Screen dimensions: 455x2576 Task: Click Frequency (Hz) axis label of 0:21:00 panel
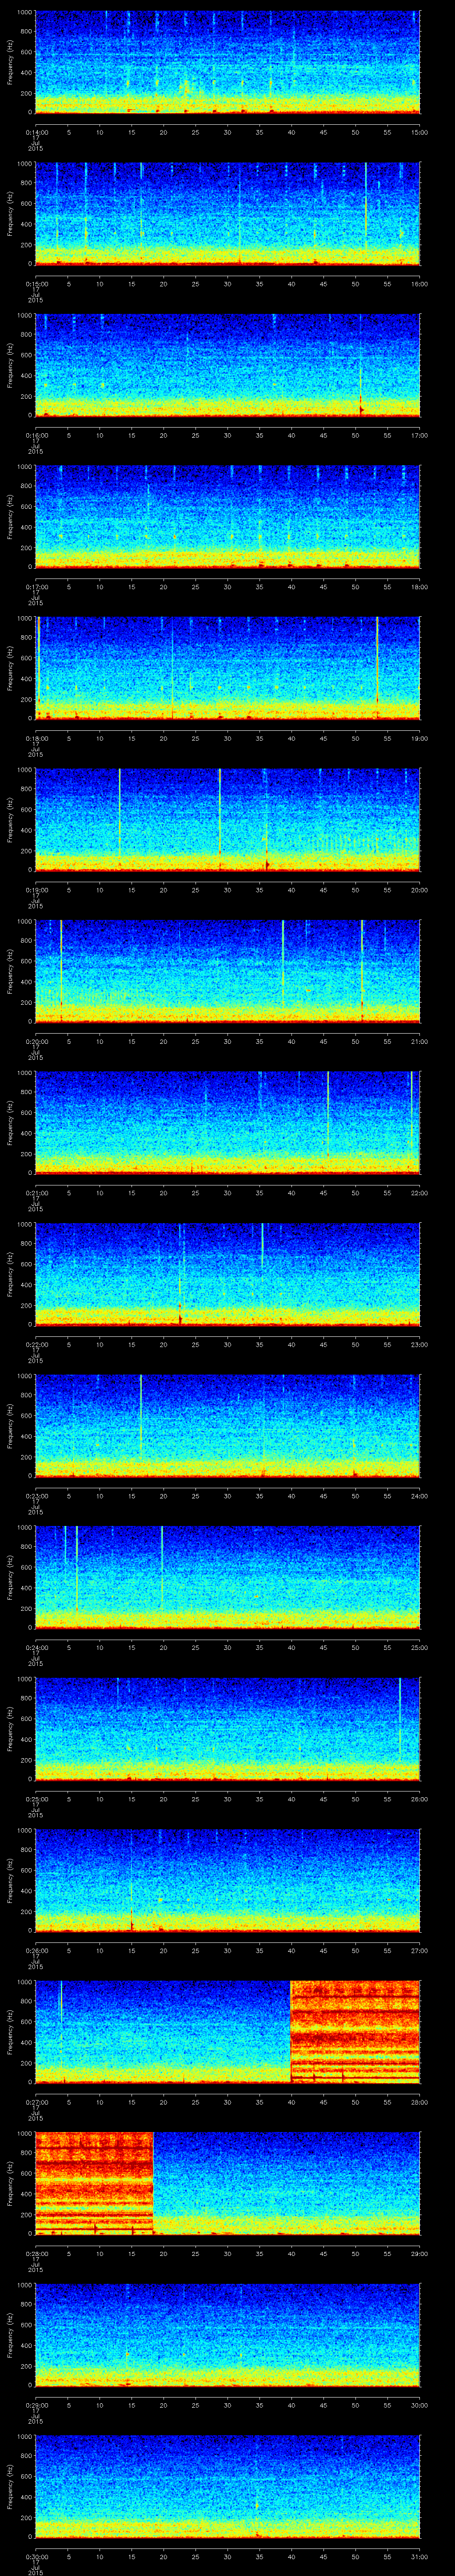(x=10, y=1122)
